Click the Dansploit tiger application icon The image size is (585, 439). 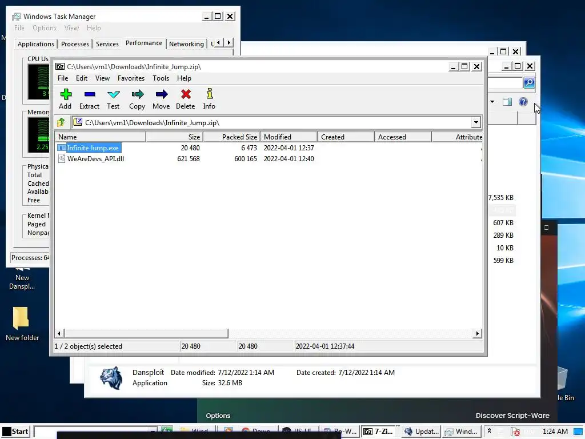(111, 378)
